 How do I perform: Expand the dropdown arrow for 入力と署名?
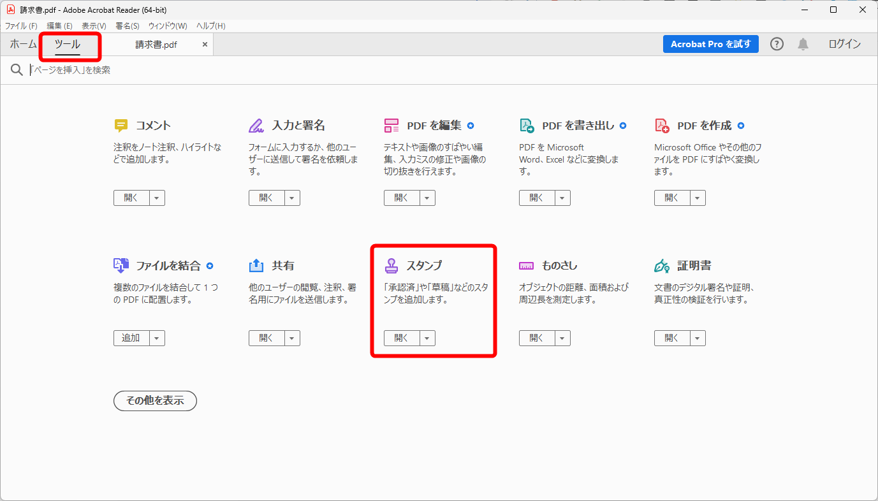[293, 198]
